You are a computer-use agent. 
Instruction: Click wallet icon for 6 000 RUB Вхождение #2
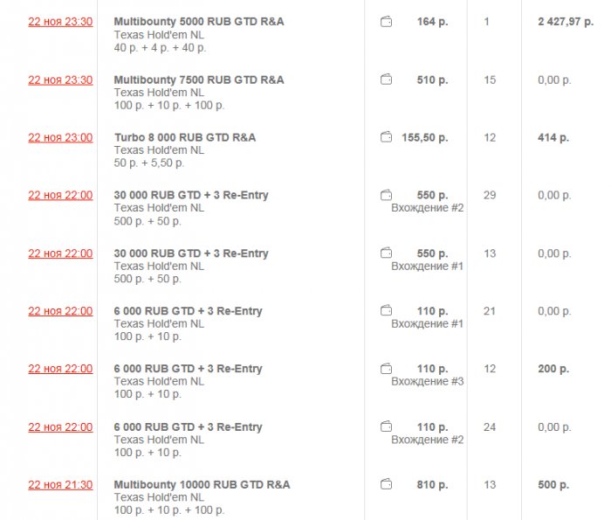[x=386, y=426]
